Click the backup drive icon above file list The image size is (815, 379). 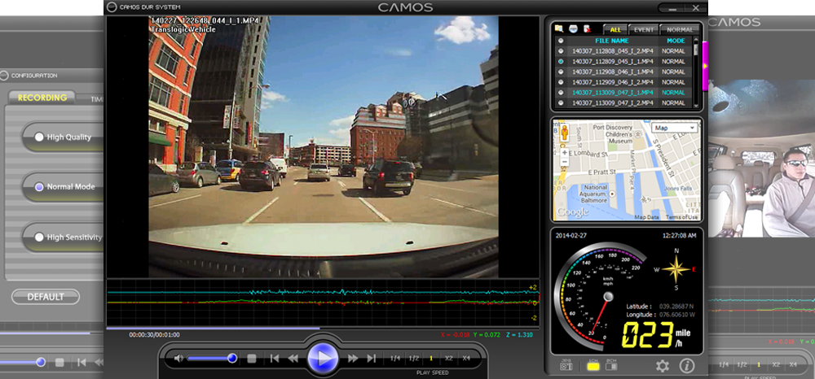[x=573, y=28]
